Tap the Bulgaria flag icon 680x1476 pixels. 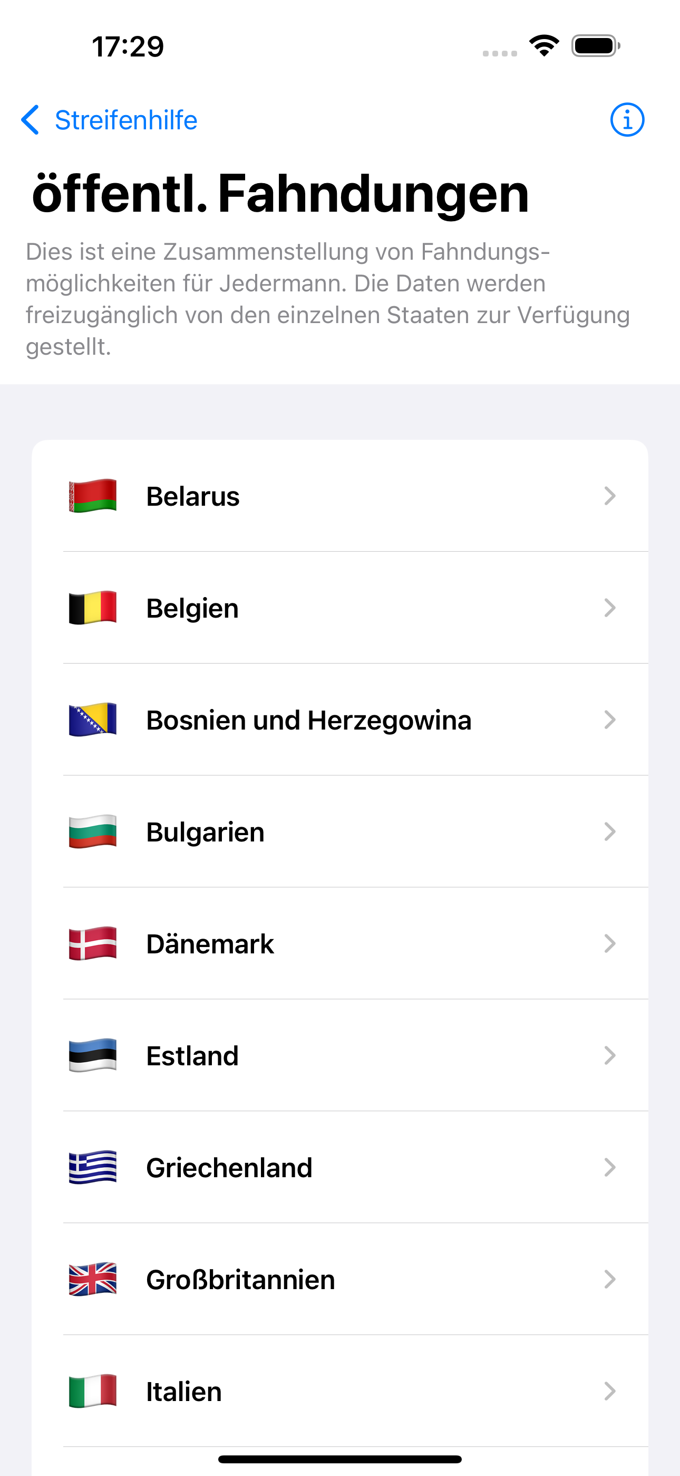(93, 831)
